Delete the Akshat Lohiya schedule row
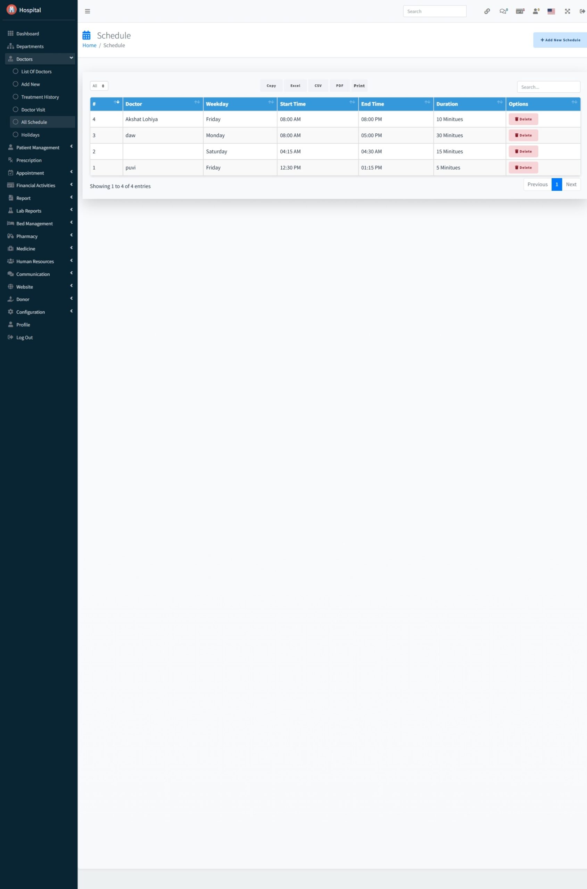Image resolution: width=587 pixels, height=889 pixels. (x=523, y=119)
